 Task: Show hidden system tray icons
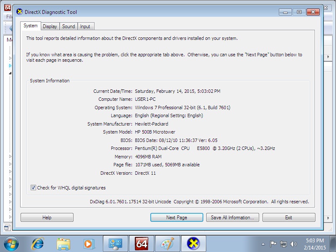click(x=263, y=244)
